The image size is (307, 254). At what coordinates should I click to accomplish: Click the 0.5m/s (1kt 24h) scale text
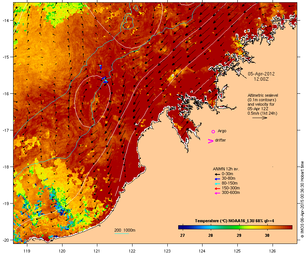(262, 113)
